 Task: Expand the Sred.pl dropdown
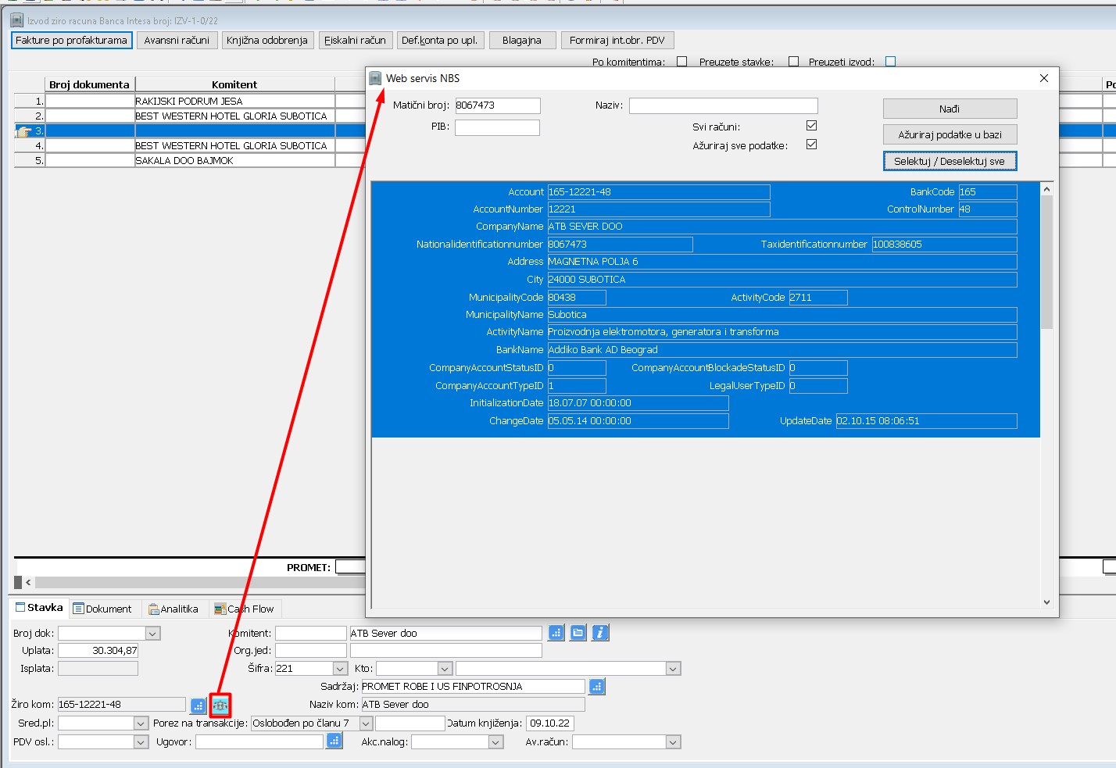pos(141,723)
